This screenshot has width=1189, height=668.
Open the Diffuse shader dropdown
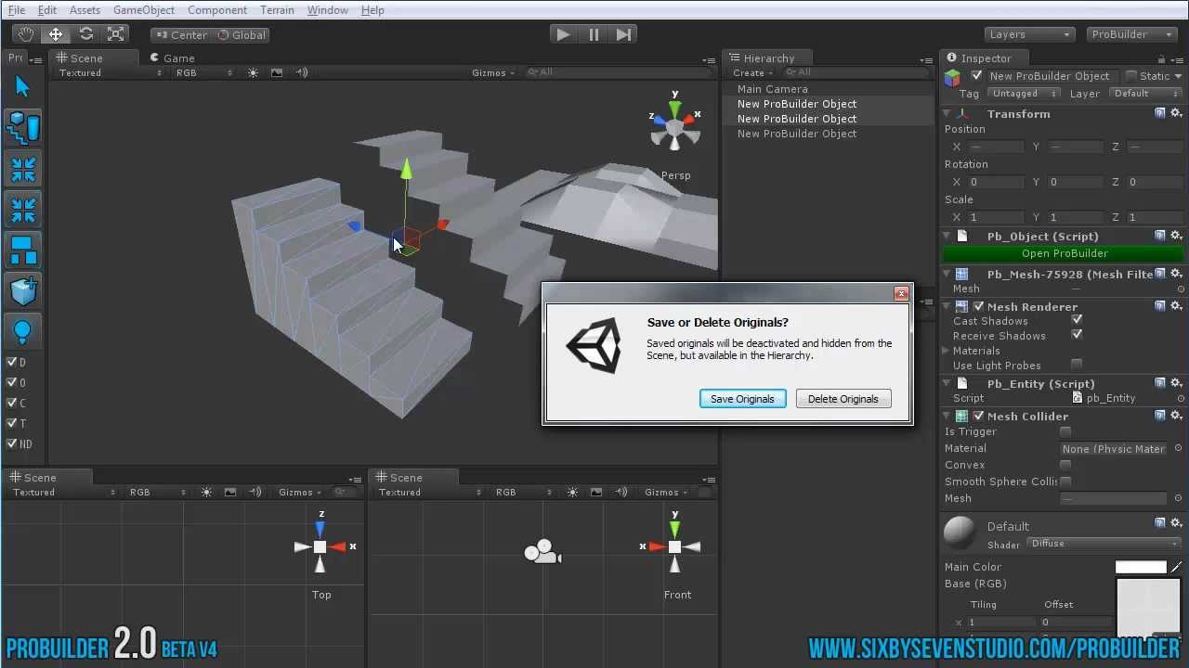[1104, 544]
